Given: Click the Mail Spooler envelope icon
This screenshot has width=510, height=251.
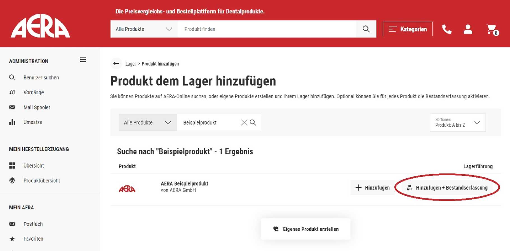Looking at the screenshot, I should (x=12, y=107).
